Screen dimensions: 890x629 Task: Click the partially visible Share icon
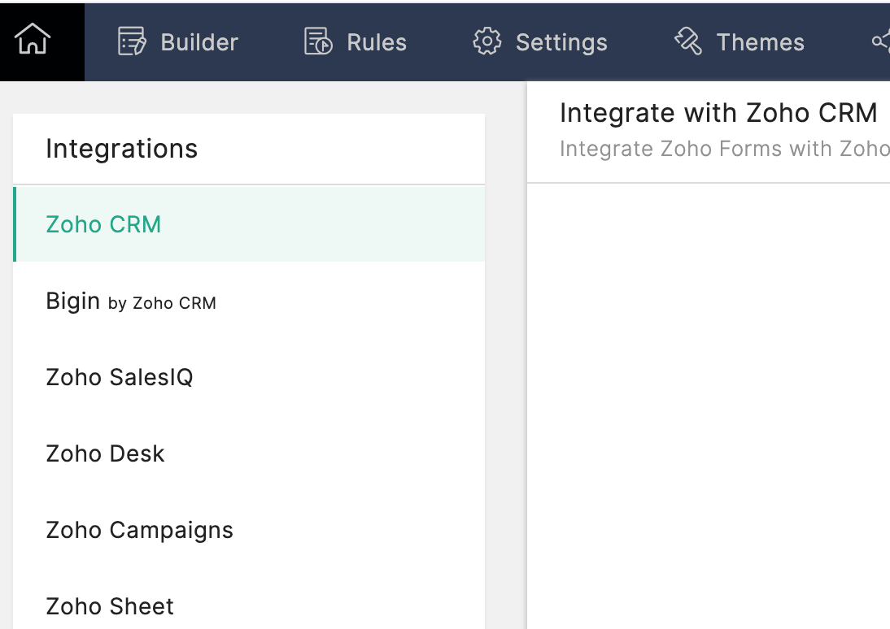[x=881, y=41]
